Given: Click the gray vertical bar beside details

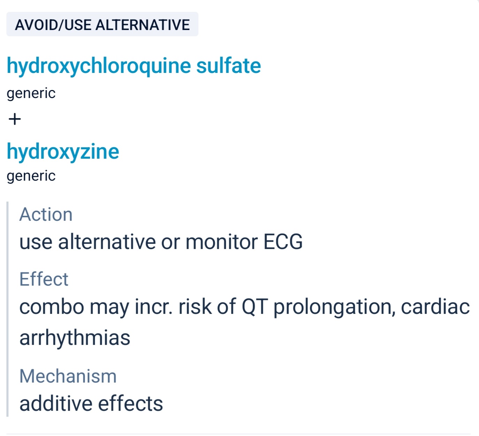Looking at the screenshot, I should [8, 309].
